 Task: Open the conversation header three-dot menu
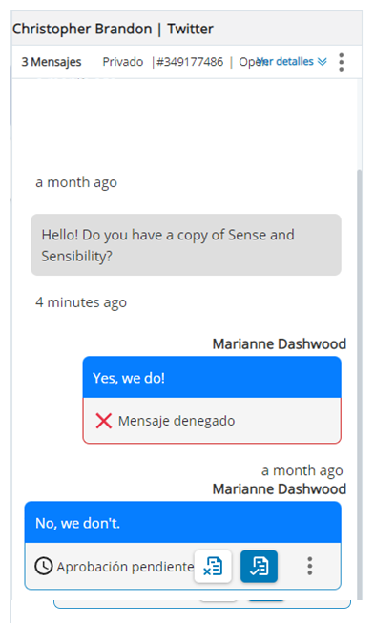point(342,62)
